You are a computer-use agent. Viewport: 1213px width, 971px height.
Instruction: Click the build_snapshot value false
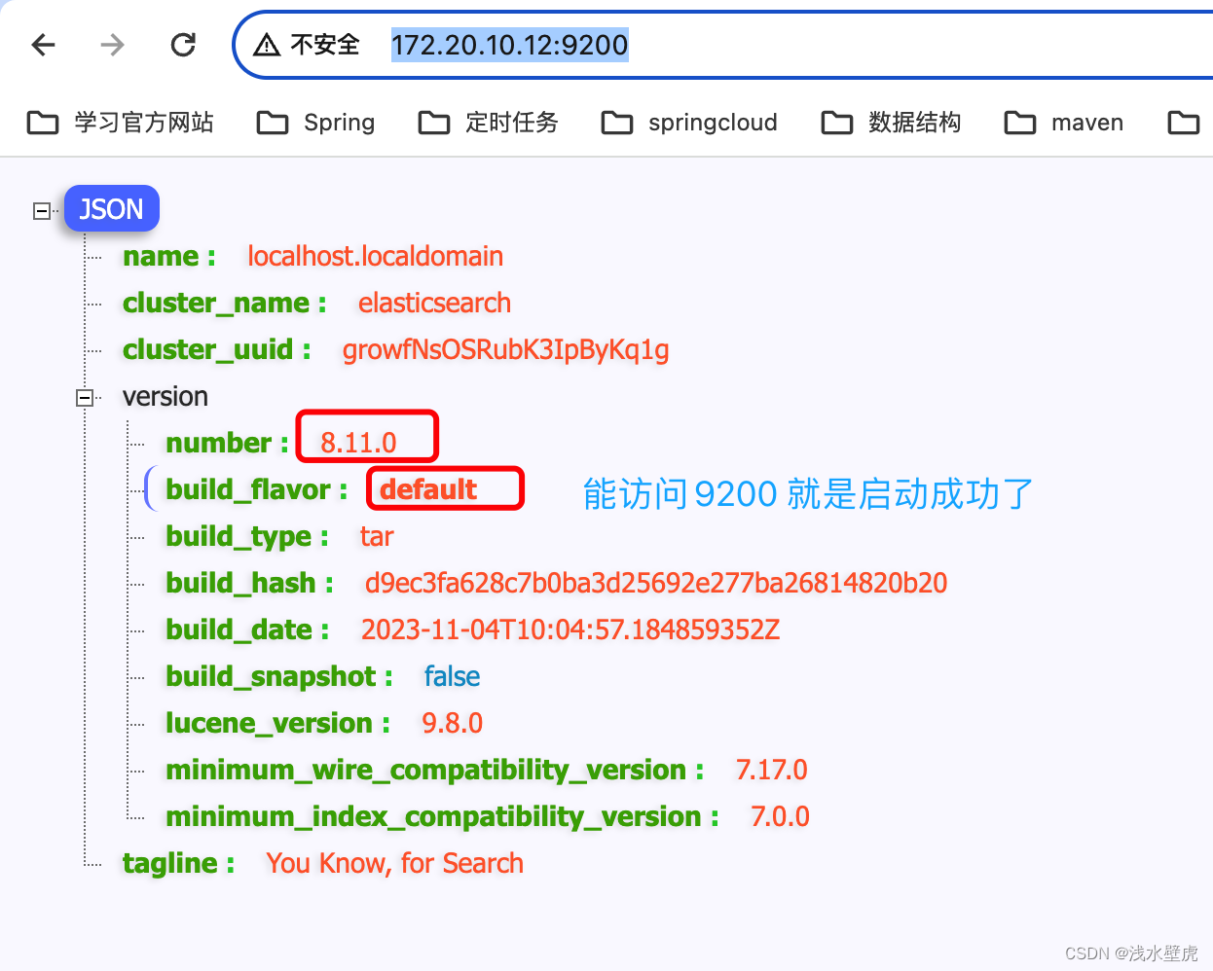tap(452, 677)
